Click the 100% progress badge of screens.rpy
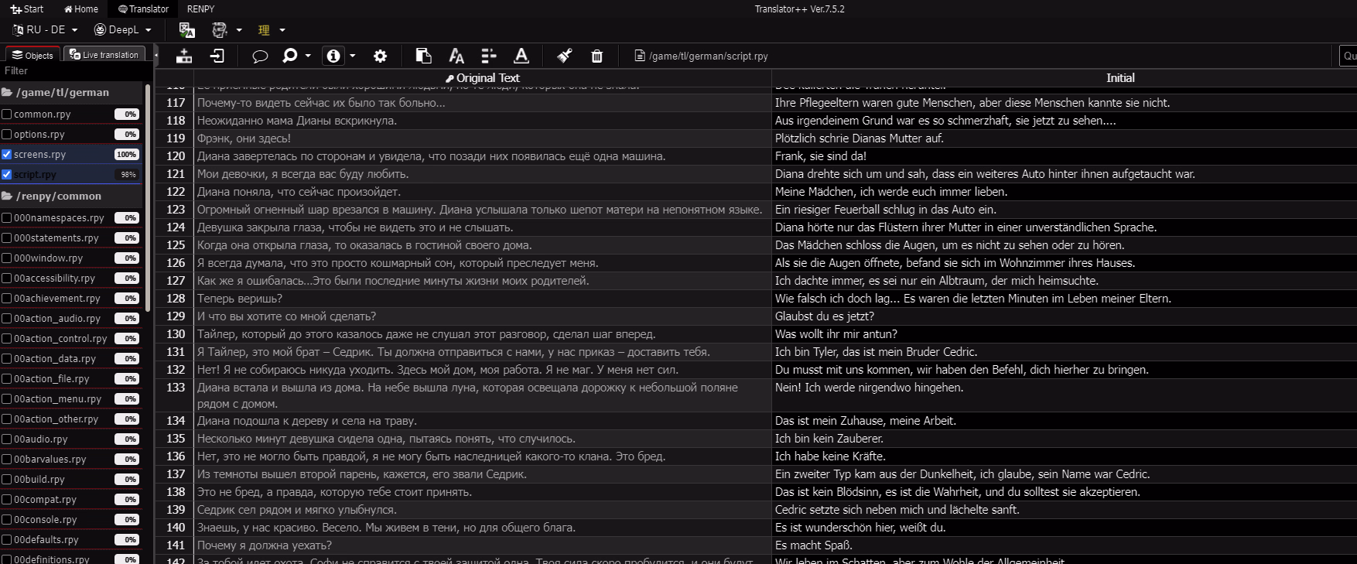The image size is (1357, 564). pyautogui.click(x=127, y=155)
